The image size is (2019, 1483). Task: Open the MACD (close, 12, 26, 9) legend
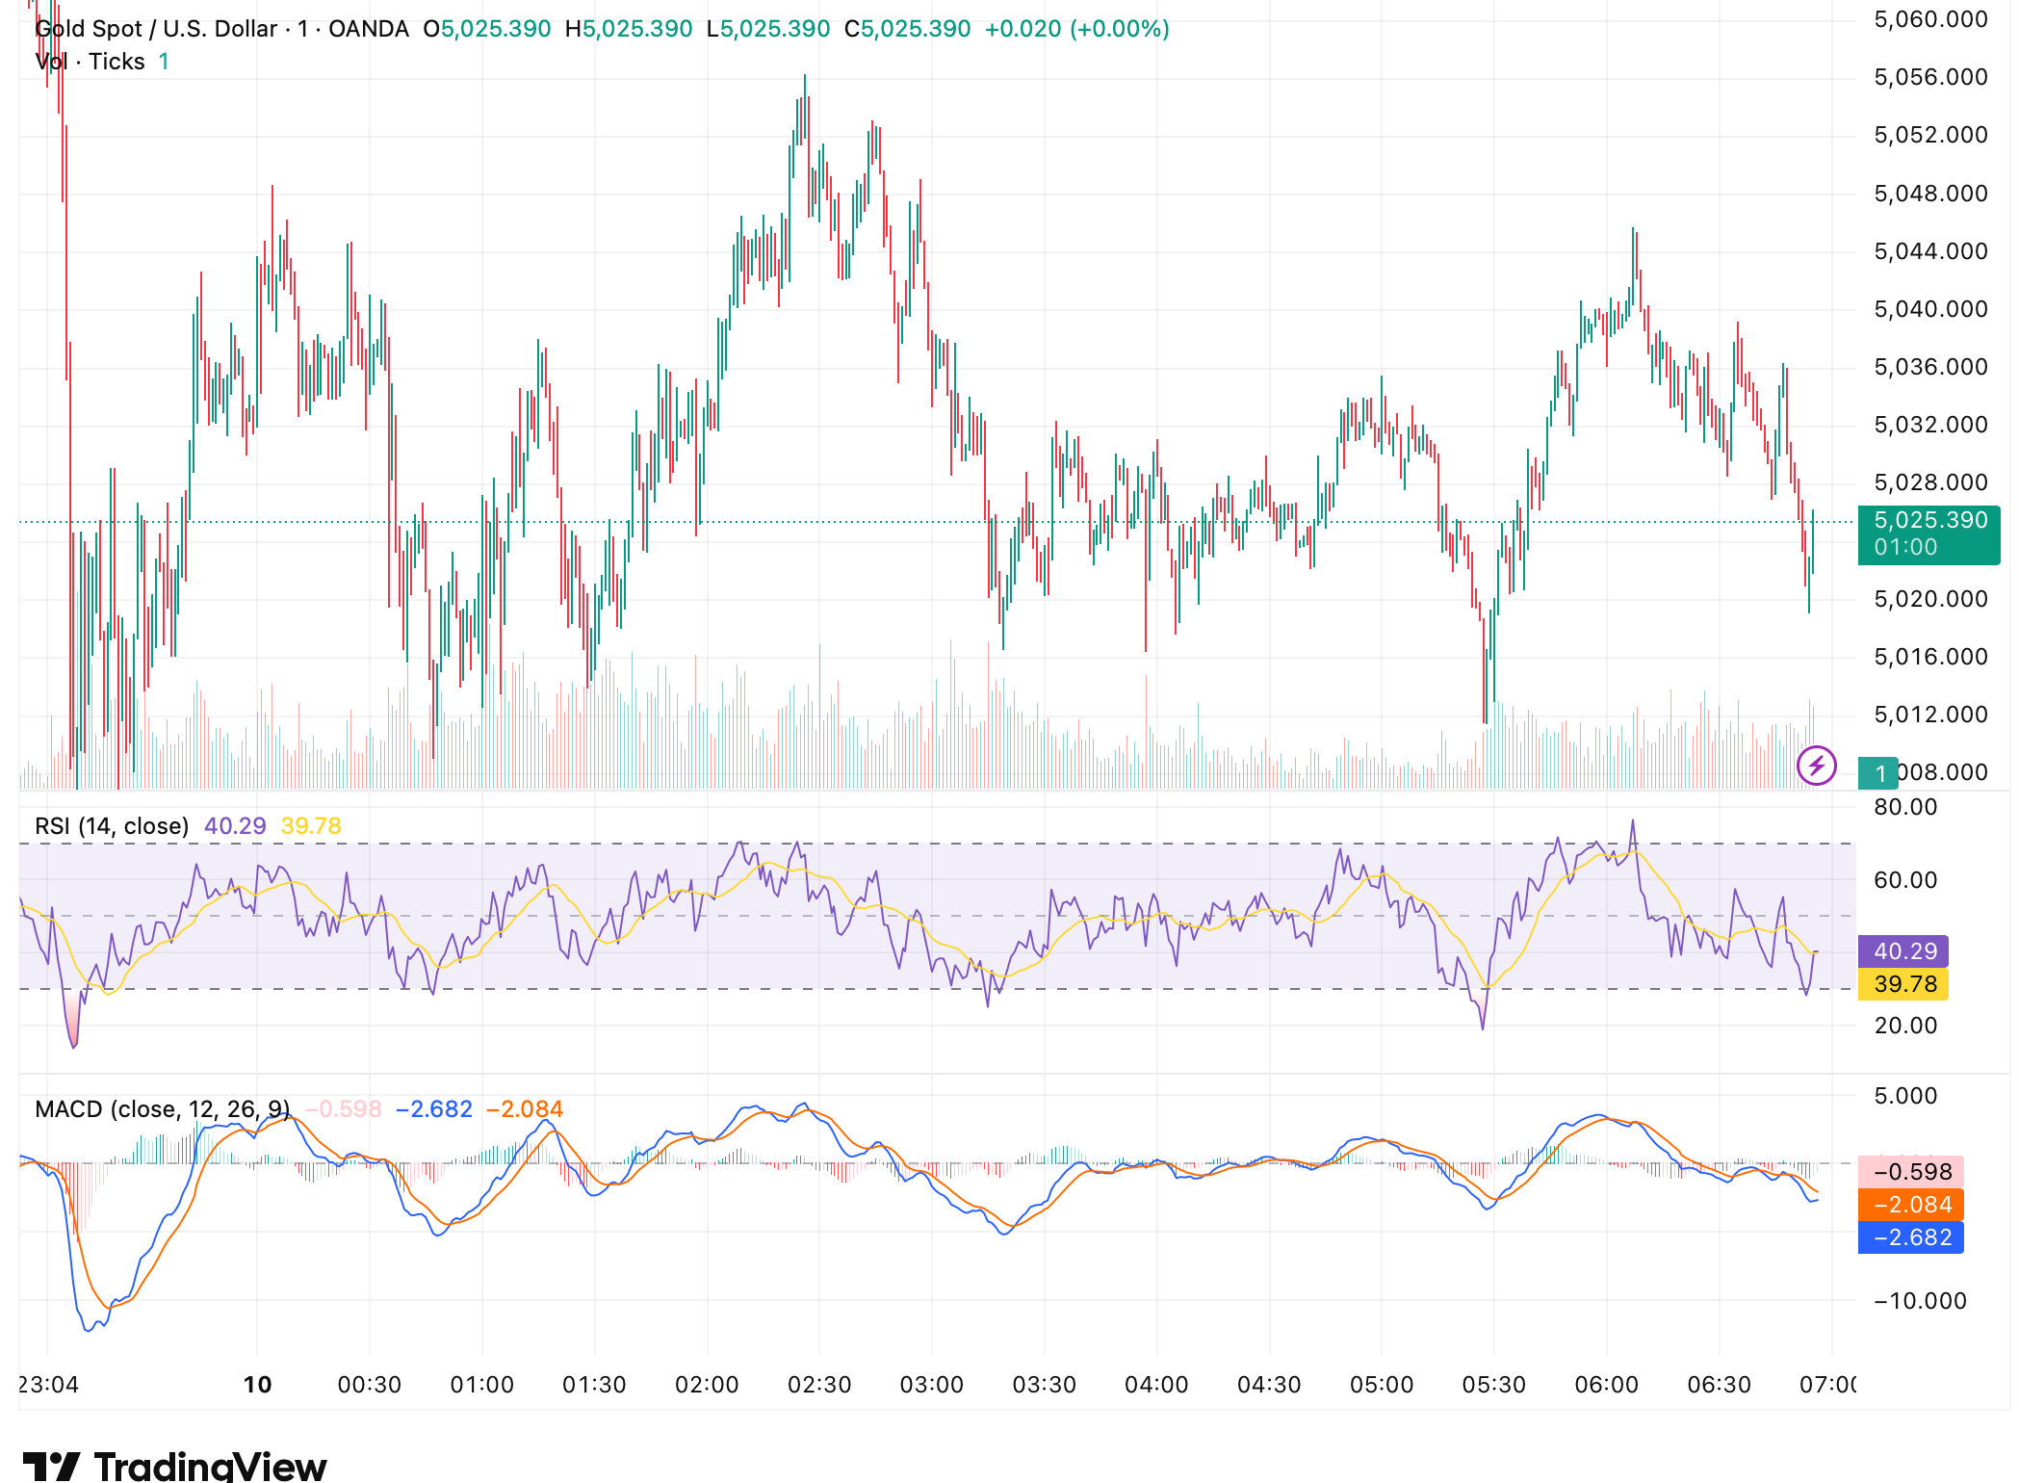tap(162, 1109)
